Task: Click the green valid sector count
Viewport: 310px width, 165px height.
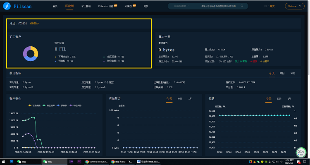Action: (x=241, y=62)
